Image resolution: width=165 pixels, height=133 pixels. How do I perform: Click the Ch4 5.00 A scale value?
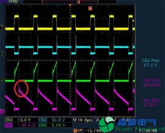(x=58, y=125)
